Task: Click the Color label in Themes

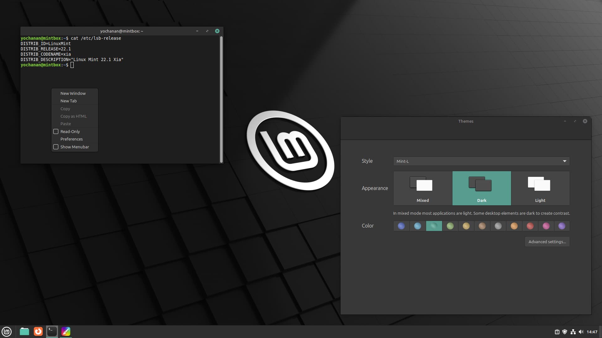Action: click(x=368, y=226)
